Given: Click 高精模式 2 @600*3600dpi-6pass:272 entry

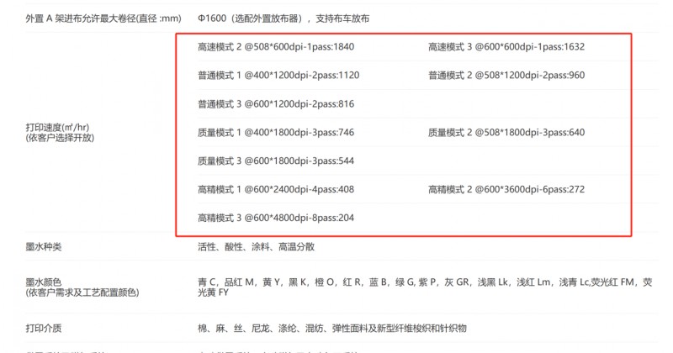Looking at the screenshot, I should pos(506,189).
